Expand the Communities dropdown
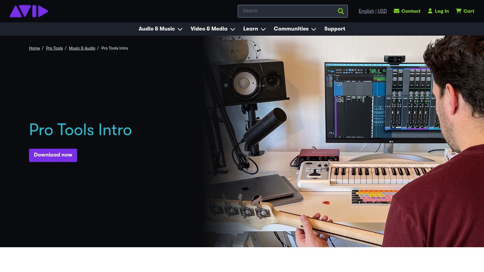 pos(315,29)
